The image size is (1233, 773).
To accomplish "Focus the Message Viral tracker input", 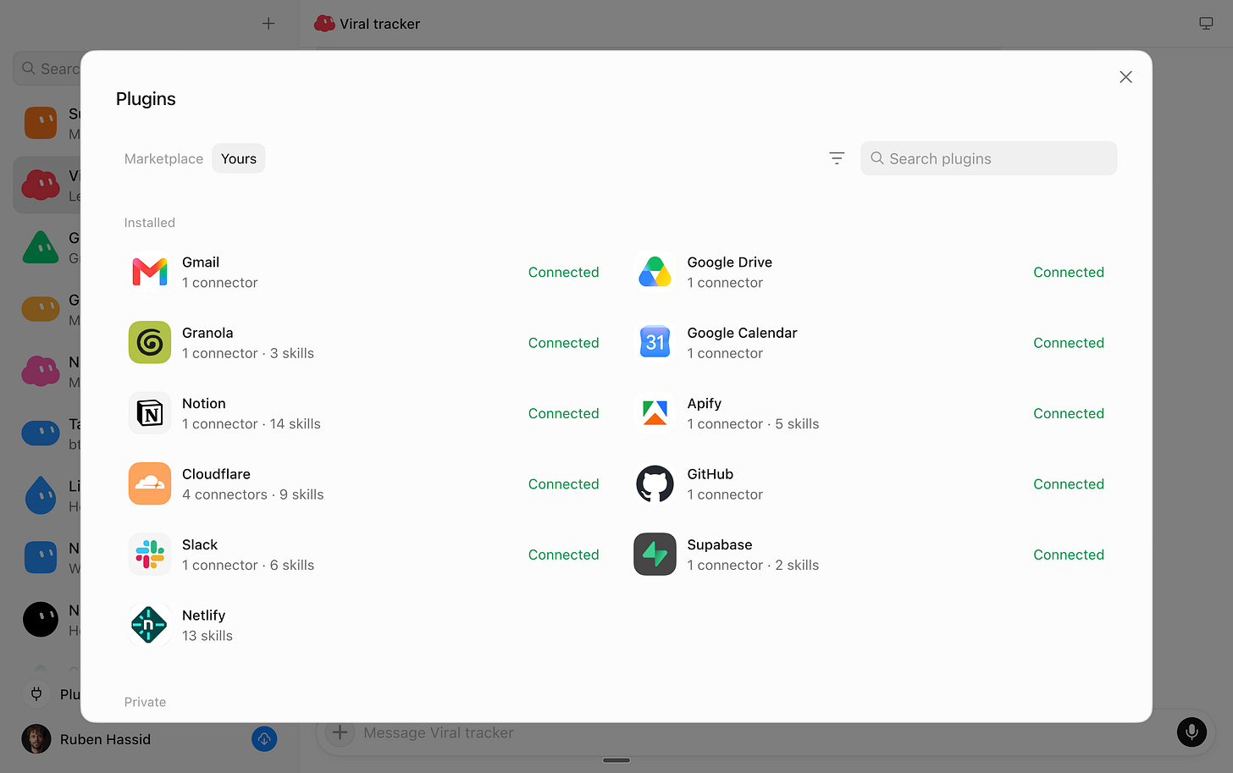I will point(438,732).
